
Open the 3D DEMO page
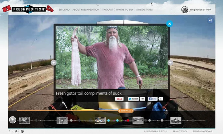tap(64, 10)
